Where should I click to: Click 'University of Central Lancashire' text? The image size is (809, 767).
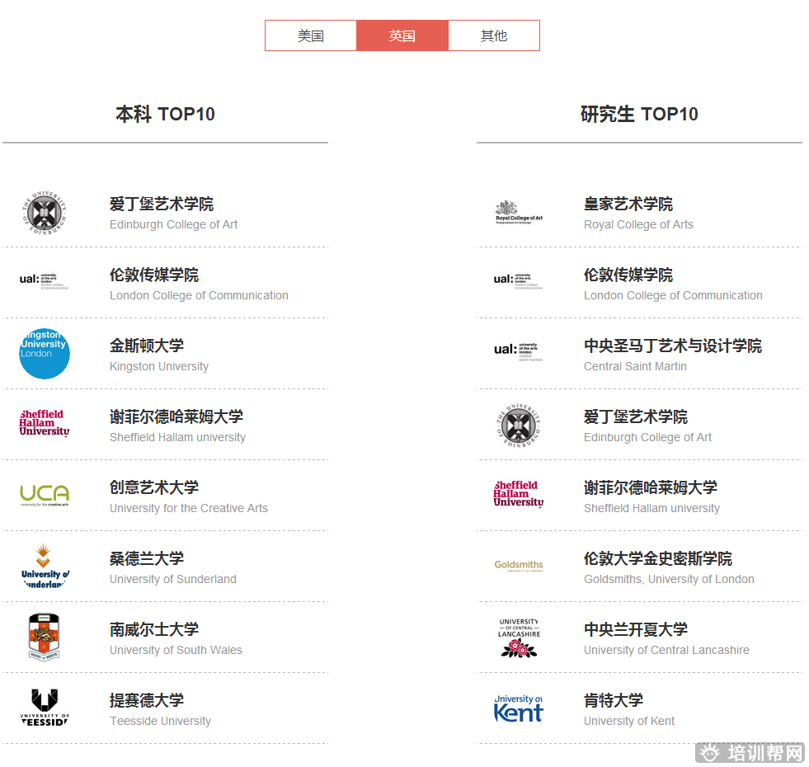pyautogui.click(x=666, y=650)
